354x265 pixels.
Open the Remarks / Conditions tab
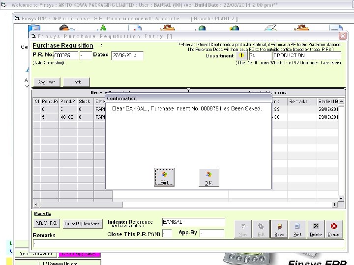coord(267,92)
